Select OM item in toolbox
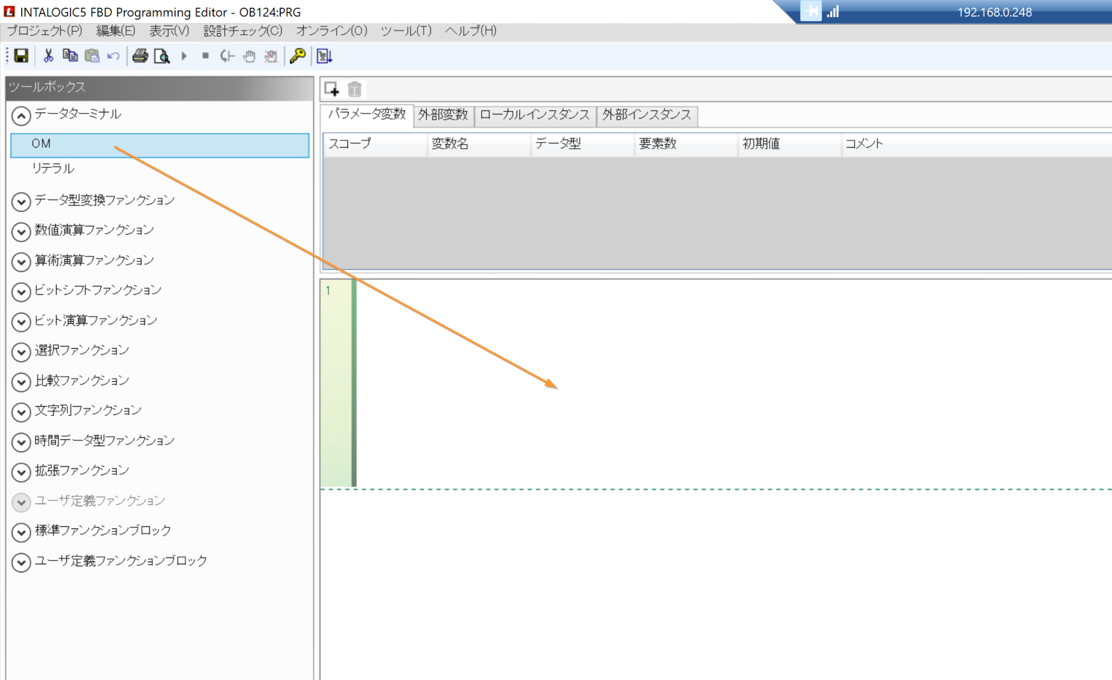 tap(41, 144)
